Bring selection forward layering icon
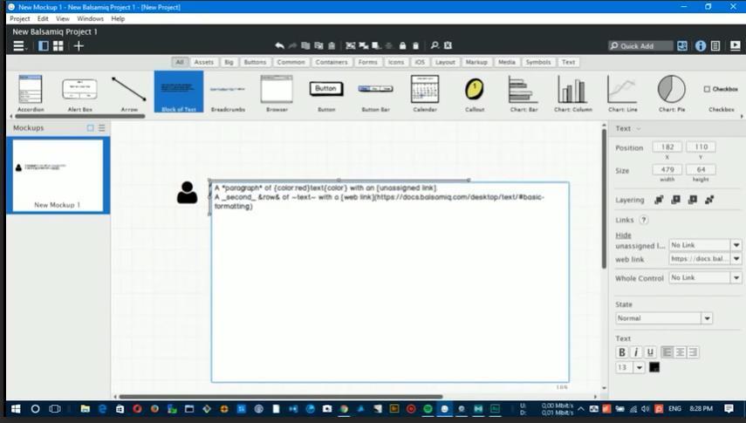 [x=675, y=200]
